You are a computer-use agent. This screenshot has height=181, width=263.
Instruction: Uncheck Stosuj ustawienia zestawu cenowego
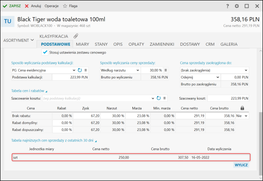pos(45,52)
